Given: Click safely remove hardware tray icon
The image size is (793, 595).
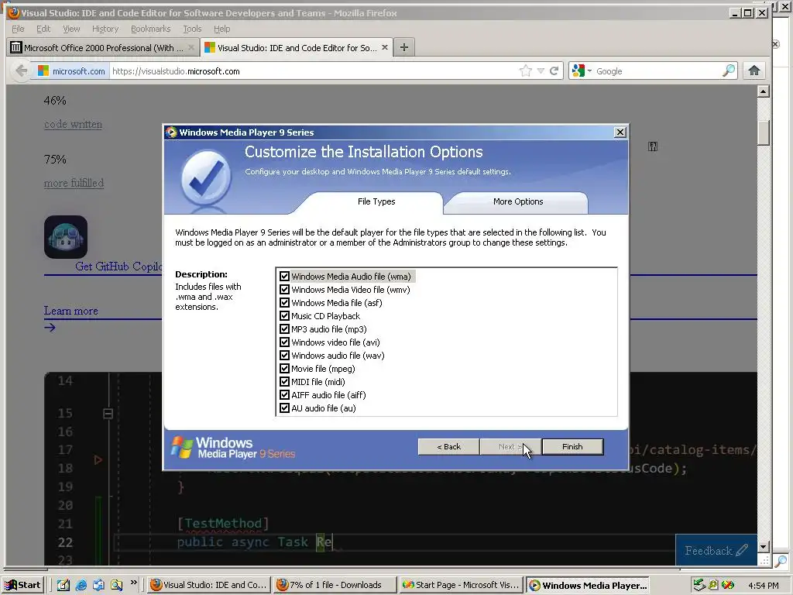Looking at the screenshot, I should point(699,585).
